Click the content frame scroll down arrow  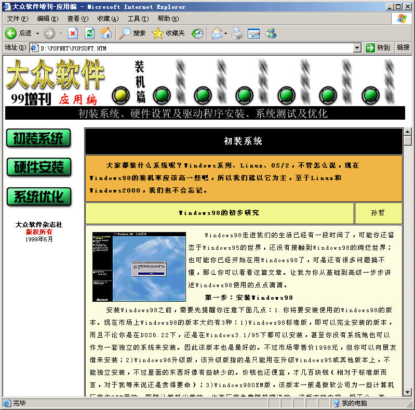(x=407, y=392)
